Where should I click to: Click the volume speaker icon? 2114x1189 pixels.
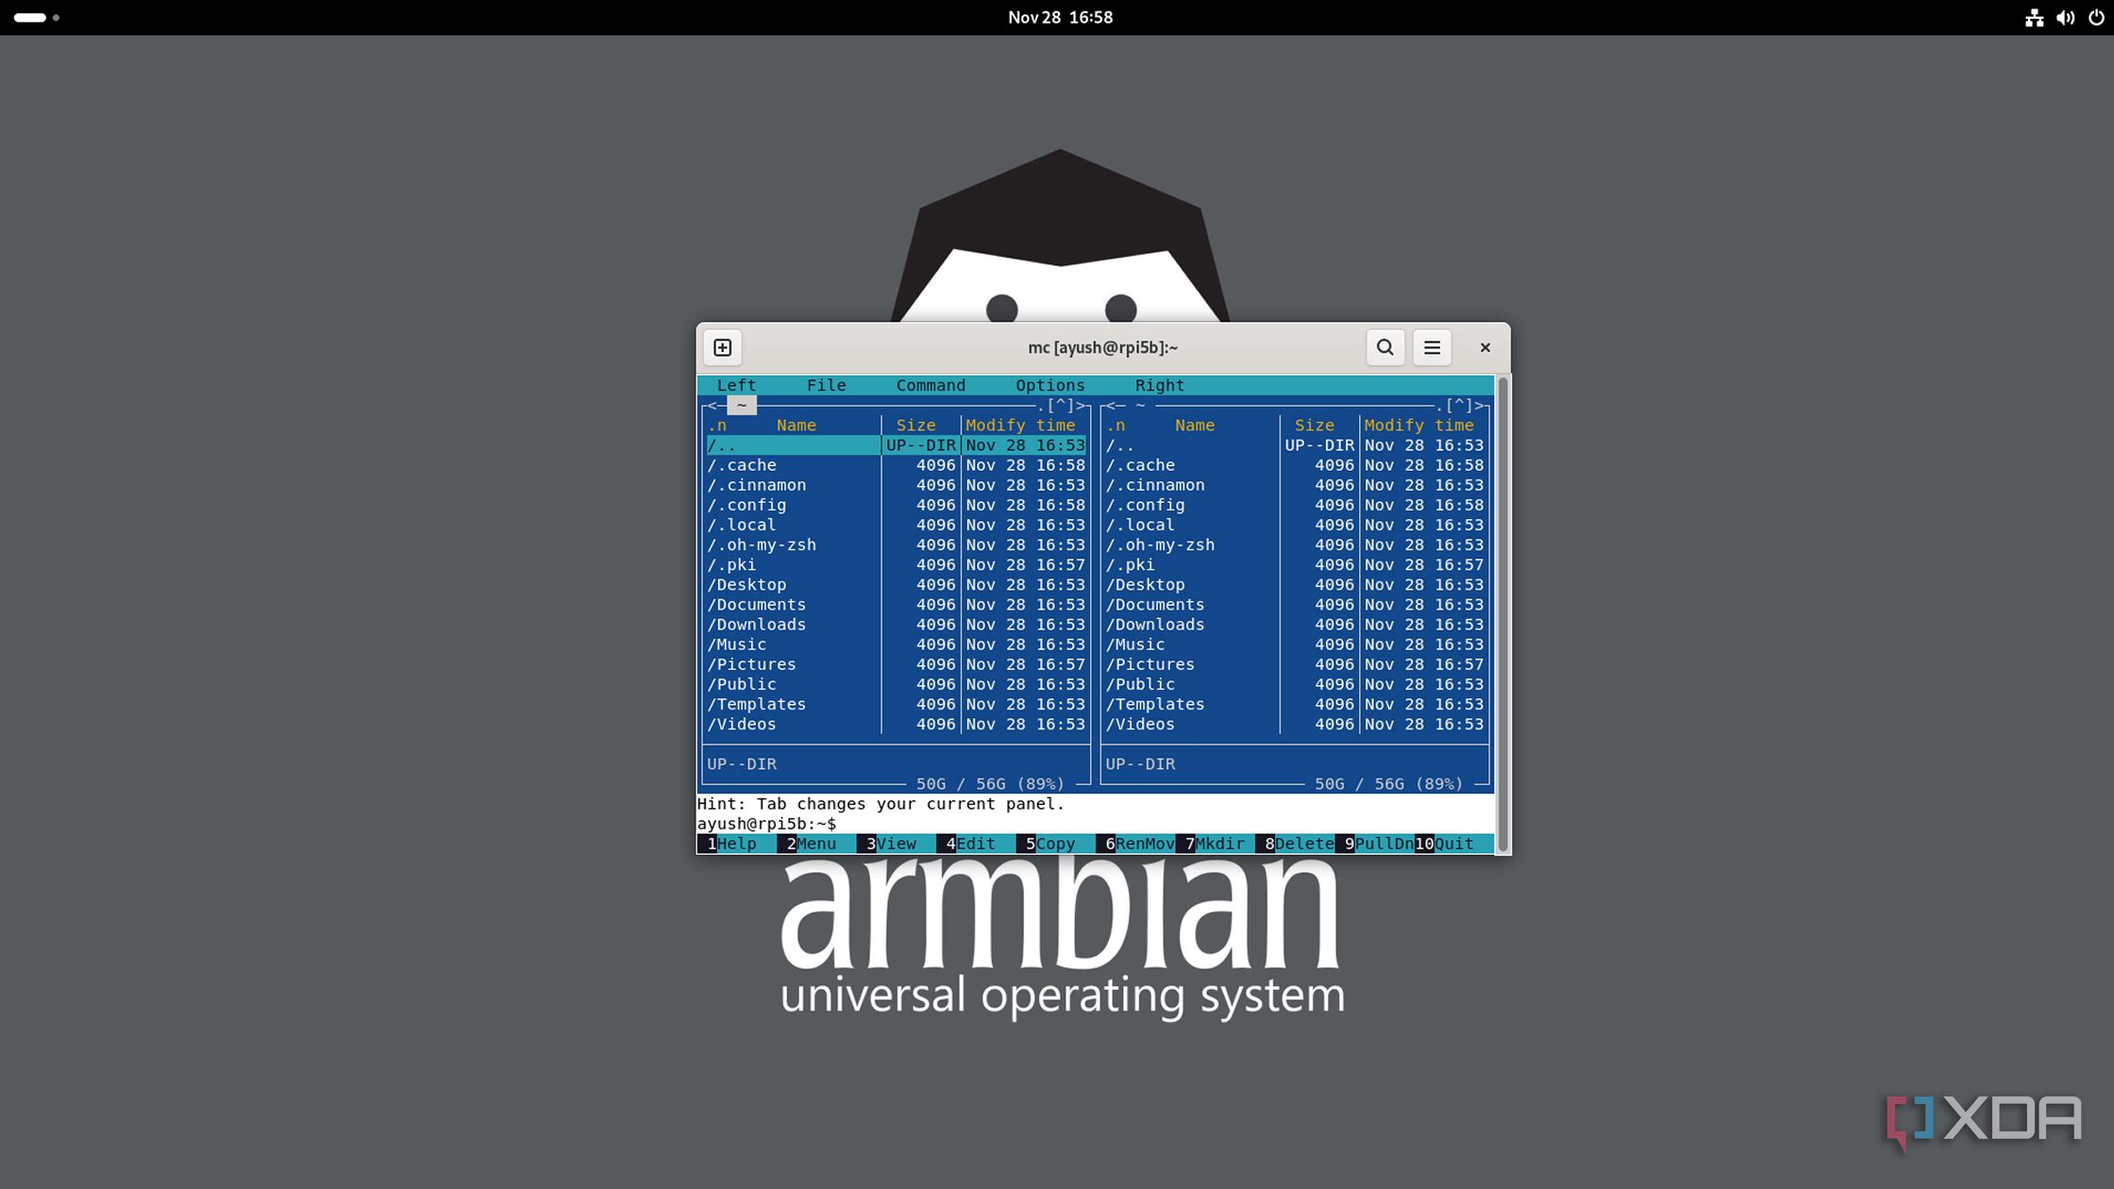tap(2065, 17)
